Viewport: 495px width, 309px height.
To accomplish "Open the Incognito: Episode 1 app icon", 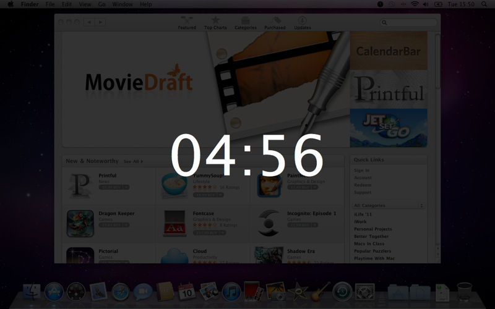I will tap(269, 223).
